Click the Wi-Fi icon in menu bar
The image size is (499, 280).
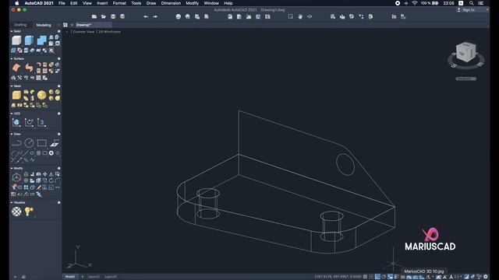(x=414, y=3)
